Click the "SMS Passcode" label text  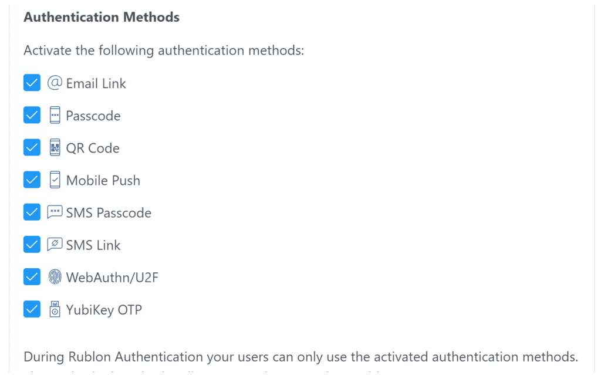pos(109,213)
